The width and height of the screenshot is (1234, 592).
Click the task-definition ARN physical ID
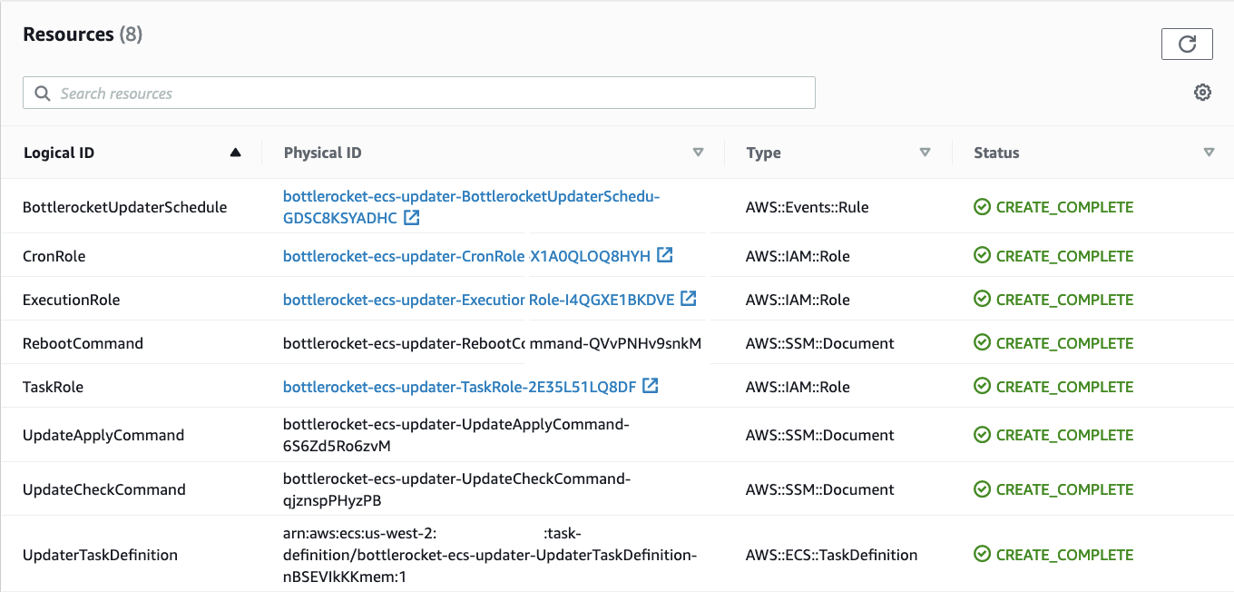pos(490,555)
